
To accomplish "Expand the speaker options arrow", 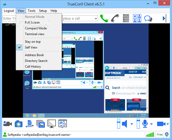I will tap(132, 124).
